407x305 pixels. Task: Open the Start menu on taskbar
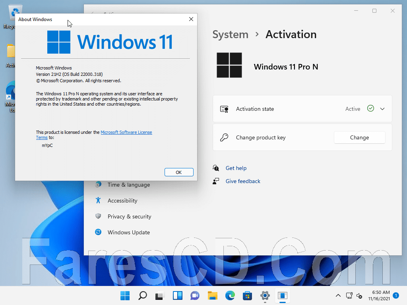[x=125, y=295]
